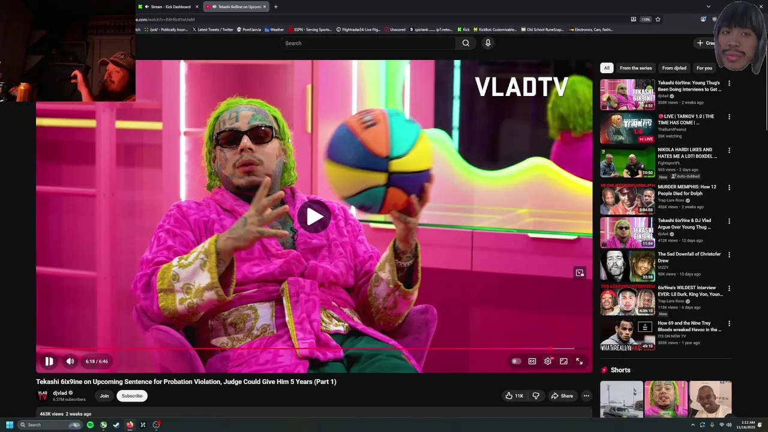This screenshot has height=432, width=768.
Task: Switch to theater mode view
Action: click(x=563, y=361)
